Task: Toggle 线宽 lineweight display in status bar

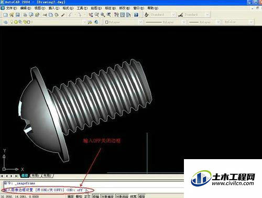Action: (133, 196)
